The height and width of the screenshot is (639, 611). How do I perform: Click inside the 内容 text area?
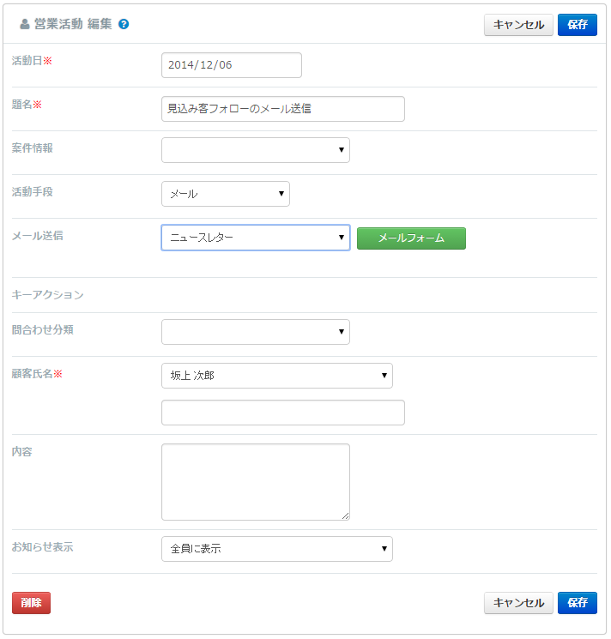coord(256,482)
